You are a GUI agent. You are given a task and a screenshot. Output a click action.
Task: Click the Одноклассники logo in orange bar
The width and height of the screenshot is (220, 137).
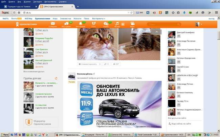pos(26,24)
